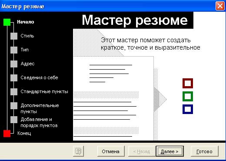Viewport: 226px width, 161px height.
Task: Click the gray square beside Дополнительные пункты
Action: [x=14, y=106]
